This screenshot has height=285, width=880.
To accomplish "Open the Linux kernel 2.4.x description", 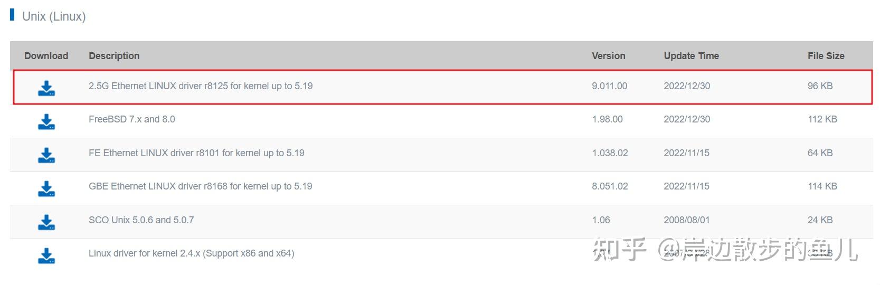I will click(192, 253).
